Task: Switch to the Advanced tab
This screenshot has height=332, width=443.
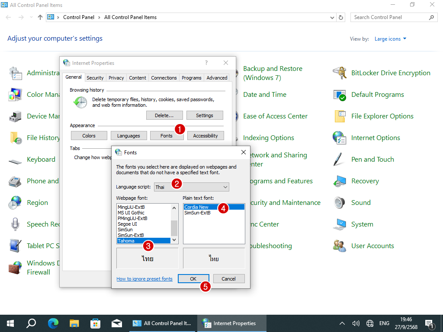Action: click(x=217, y=78)
